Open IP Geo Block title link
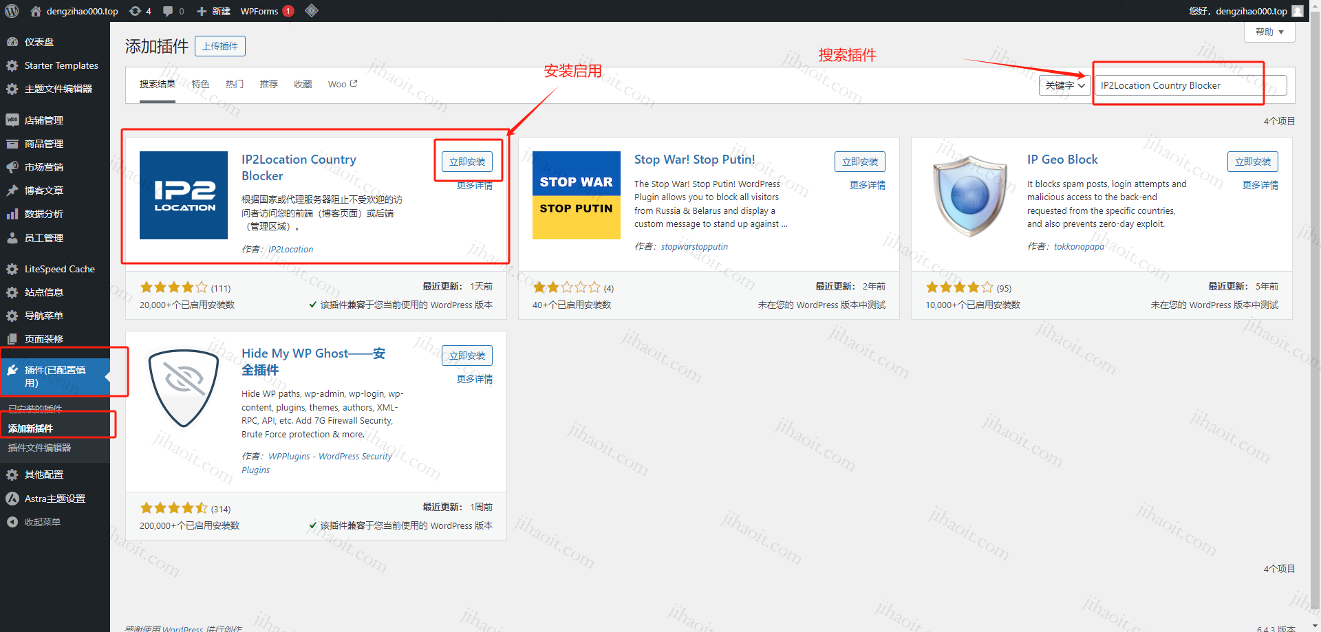 click(x=1062, y=160)
